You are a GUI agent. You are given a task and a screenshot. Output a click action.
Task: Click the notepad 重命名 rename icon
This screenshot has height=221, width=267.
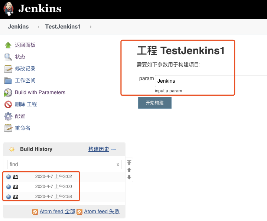click(8, 128)
